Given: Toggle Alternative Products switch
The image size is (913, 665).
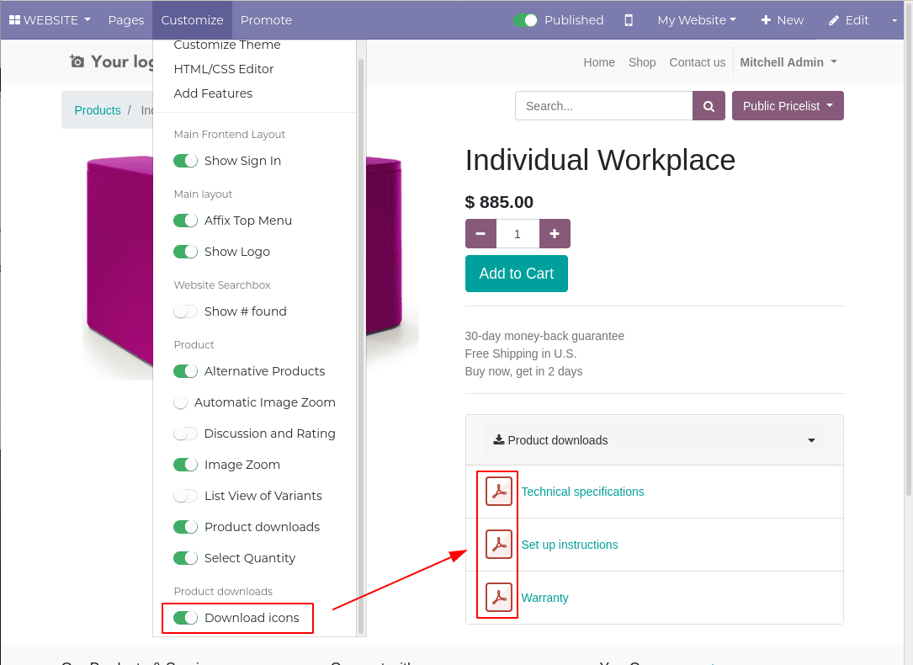Looking at the screenshot, I should click(x=186, y=371).
